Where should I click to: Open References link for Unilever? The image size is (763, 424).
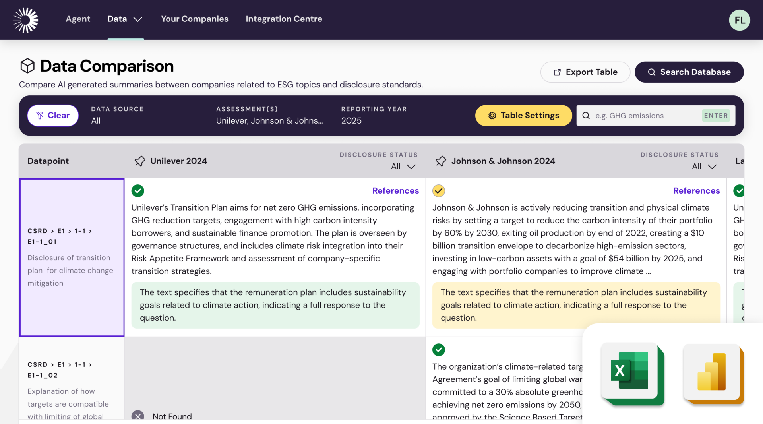395,191
